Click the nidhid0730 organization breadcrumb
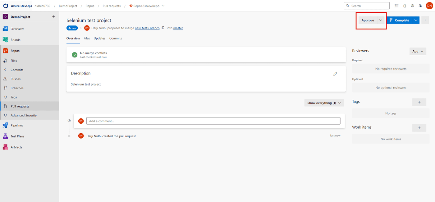The image size is (435, 202). tap(43, 6)
